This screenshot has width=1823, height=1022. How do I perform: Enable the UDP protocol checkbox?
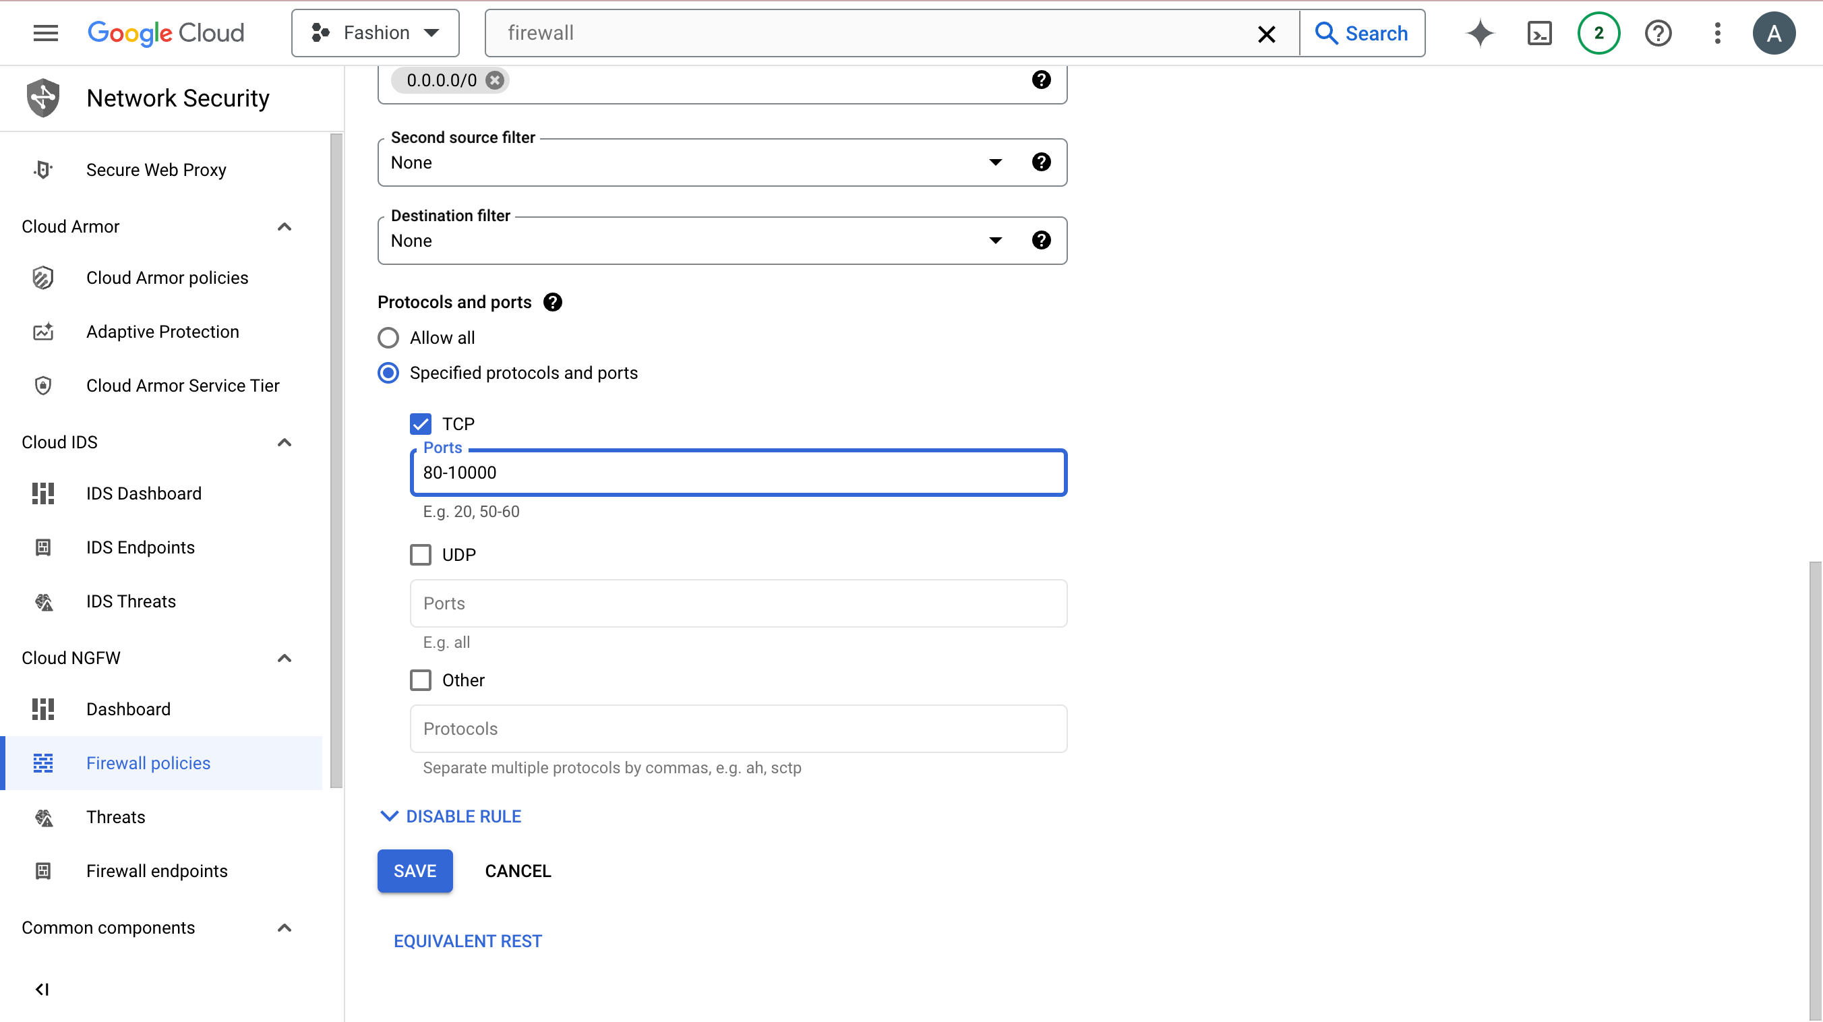point(421,555)
